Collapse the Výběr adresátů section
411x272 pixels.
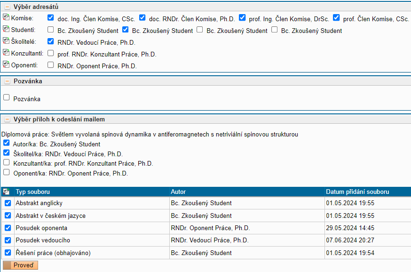pyautogui.click(x=8, y=7)
